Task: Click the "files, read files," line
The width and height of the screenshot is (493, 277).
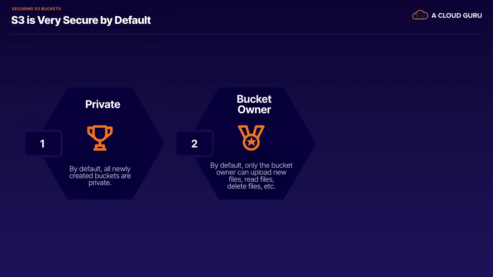Action: pyautogui.click(x=251, y=179)
